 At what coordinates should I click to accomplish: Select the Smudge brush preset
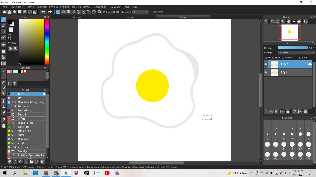click(27, 151)
